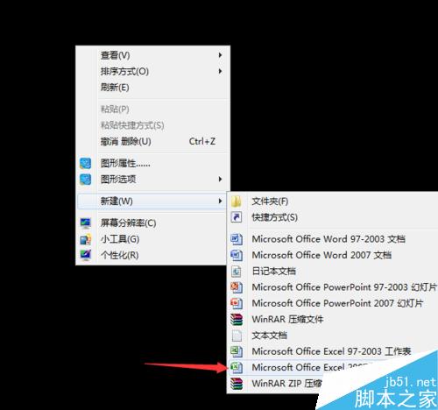The width and height of the screenshot is (438, 410).
Task: Expand the 查看(V) submenu arrow
Action: 220,55
